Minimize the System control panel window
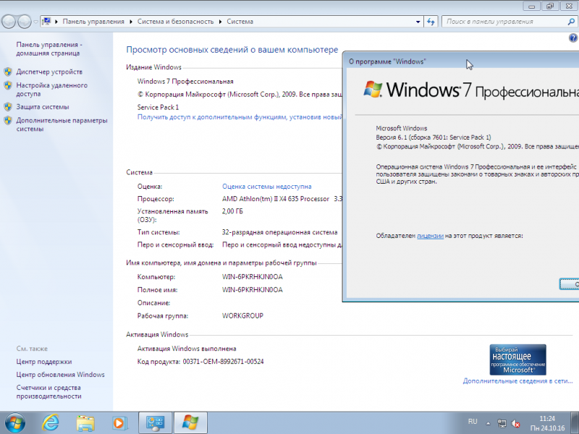579x434 pixels. [532, 7]
